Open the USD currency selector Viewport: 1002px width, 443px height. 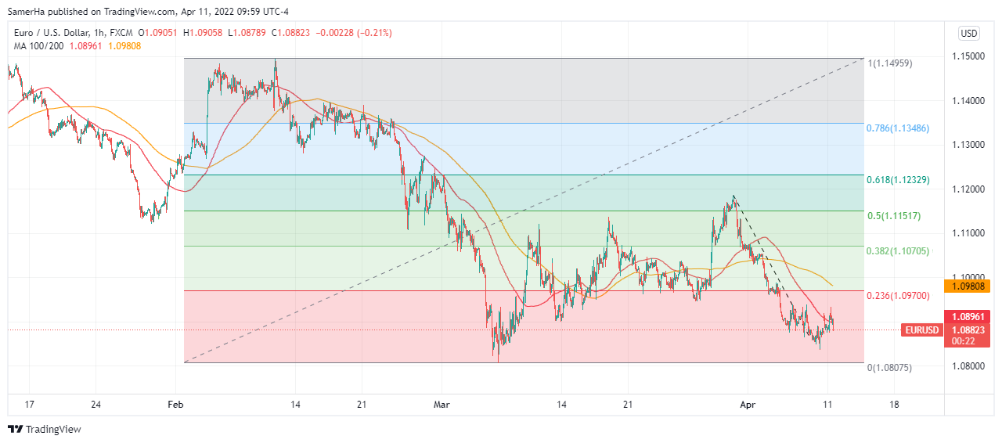coord(968,34)
